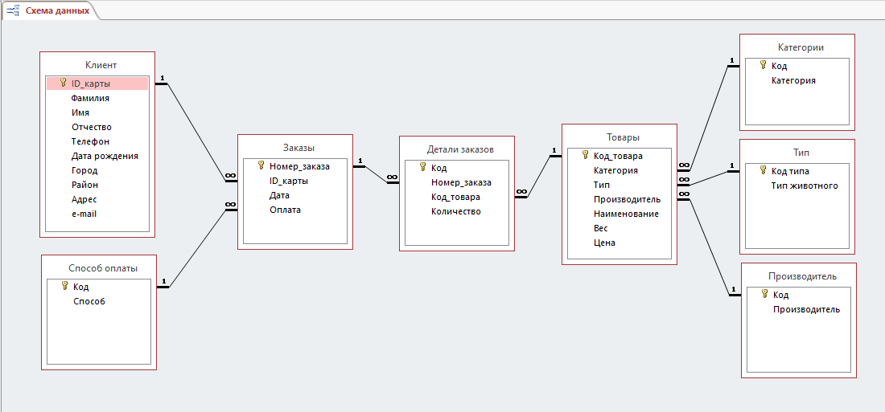The image size is (885, 412).
Task: Select the Тип table title
Action: point(801,152)
